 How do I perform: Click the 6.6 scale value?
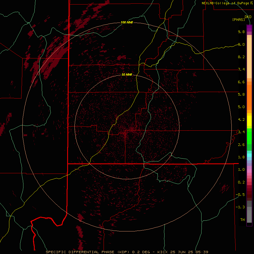coord(241,82)
